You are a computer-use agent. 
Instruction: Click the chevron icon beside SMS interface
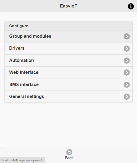click(127, 85)
